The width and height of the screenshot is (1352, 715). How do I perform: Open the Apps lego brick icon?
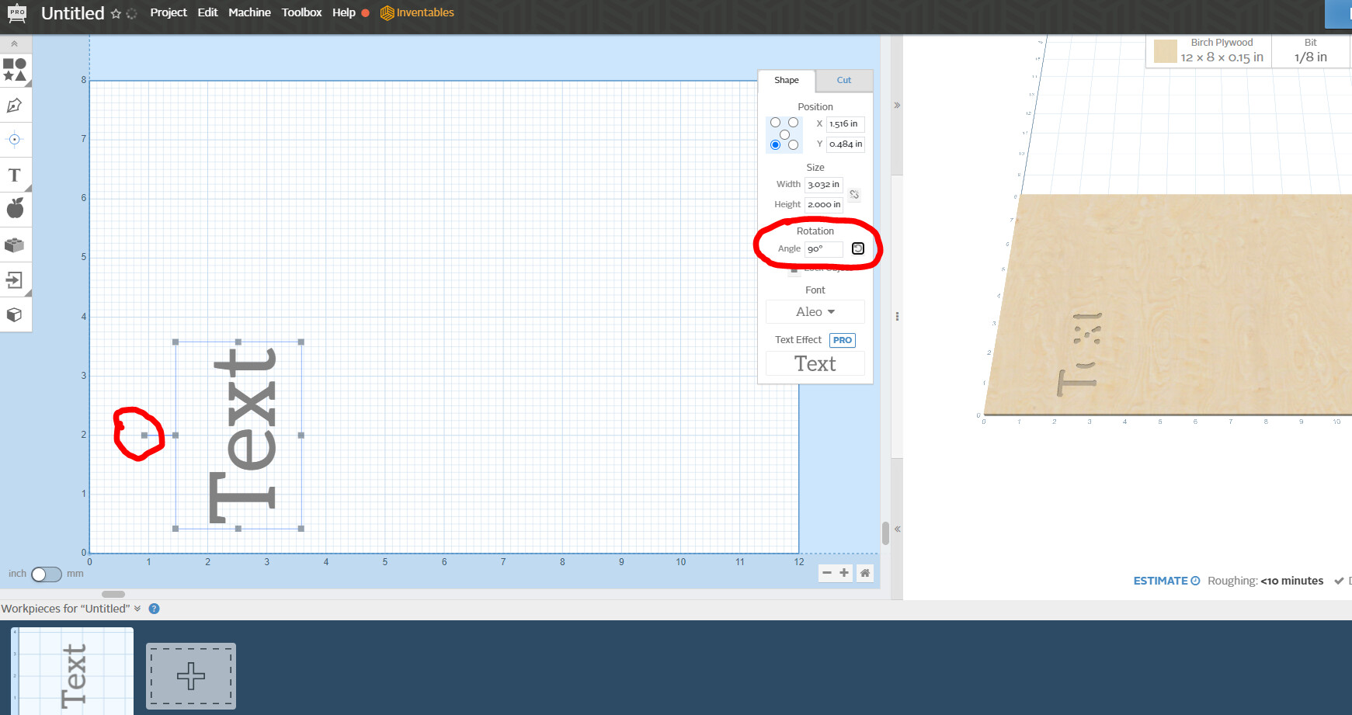[15, 245]
